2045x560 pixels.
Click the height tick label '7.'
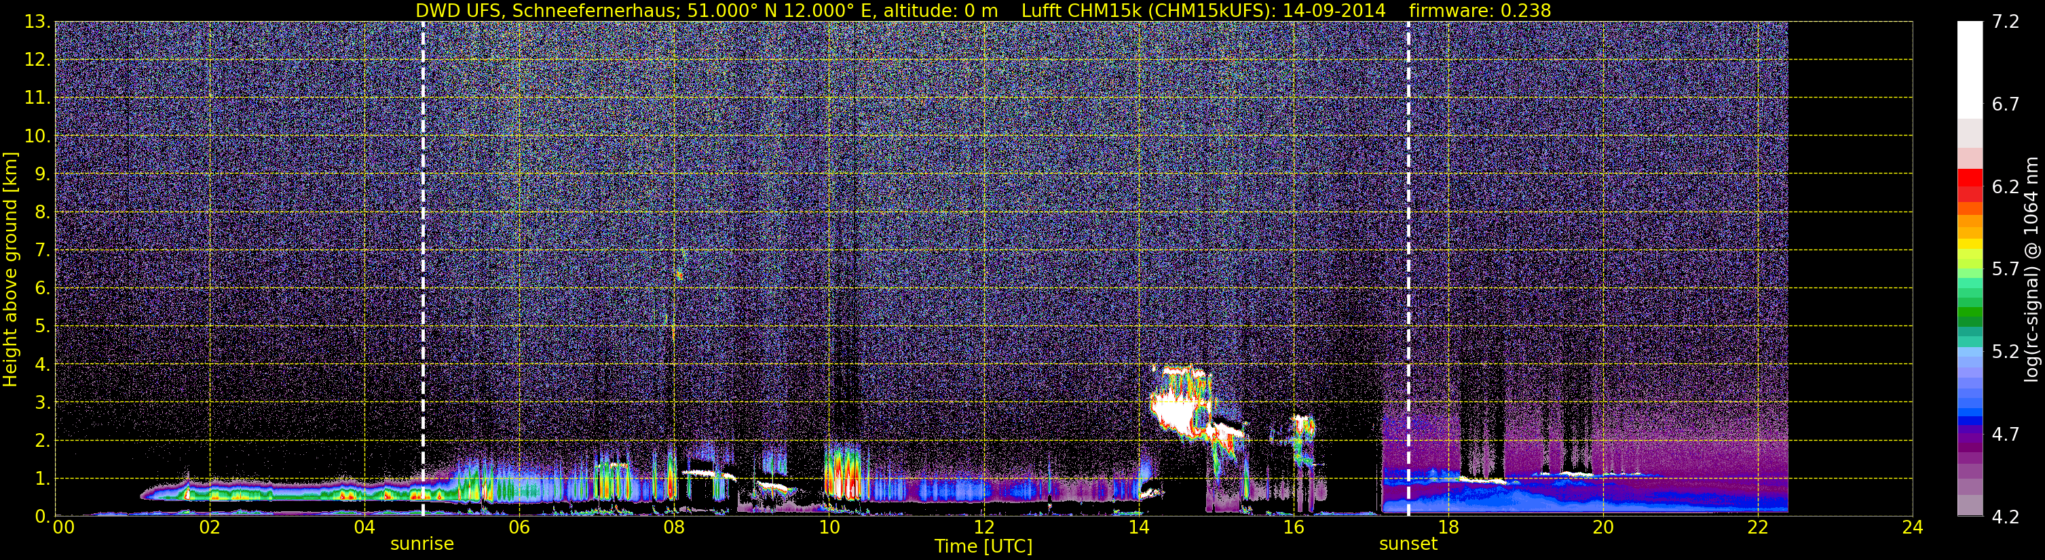(43, 251)
